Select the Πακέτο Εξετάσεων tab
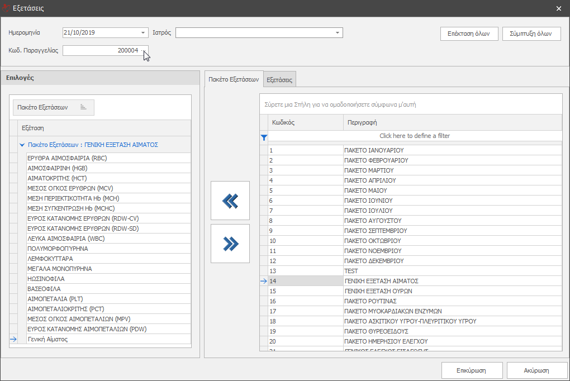The width and height of the screenshot is (570, 381). coord(233,80)
